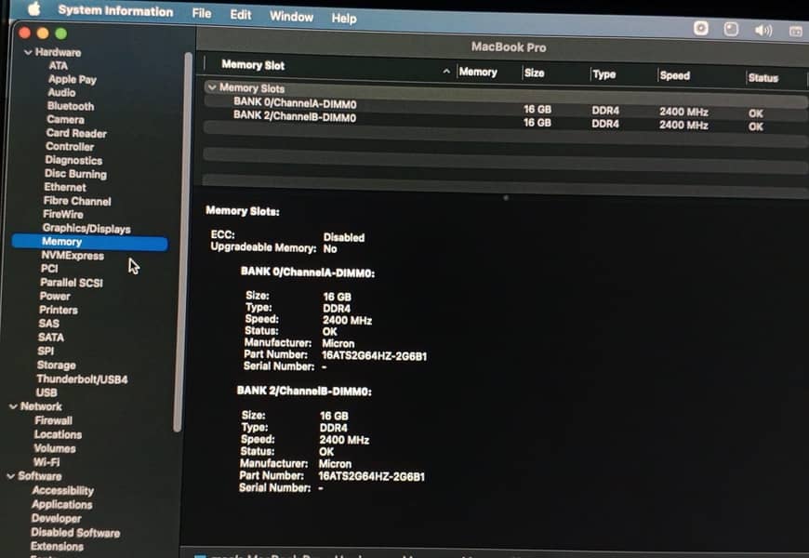Select Apple Pay in the sidebar
The height and width of the screenshot is (558, 809).
(73, 79)
